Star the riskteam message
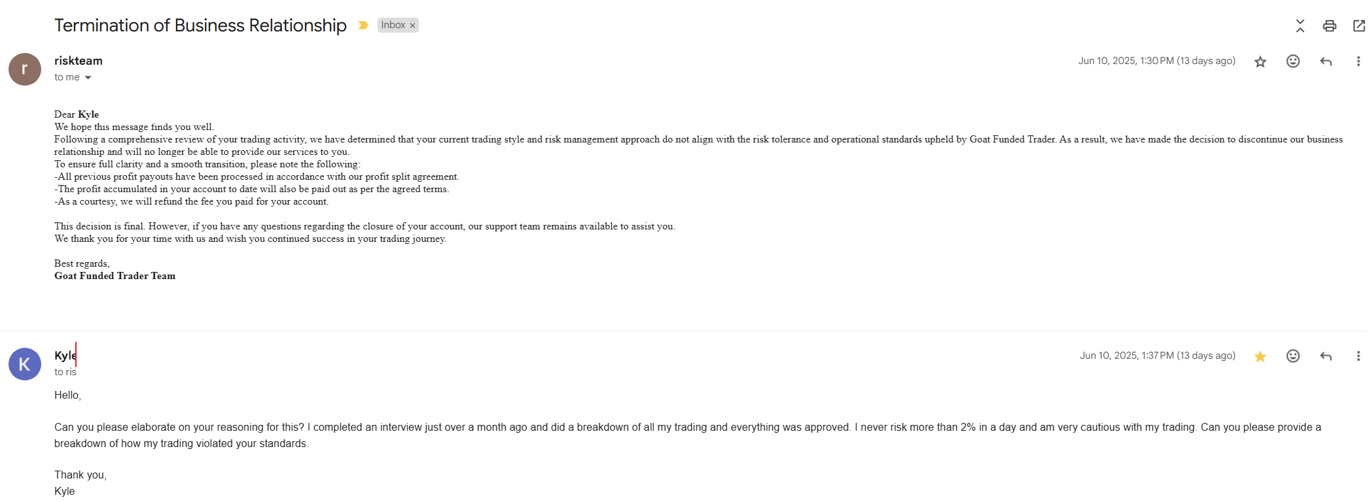Screen dimensions: 1370x502 click(1260, 61)
